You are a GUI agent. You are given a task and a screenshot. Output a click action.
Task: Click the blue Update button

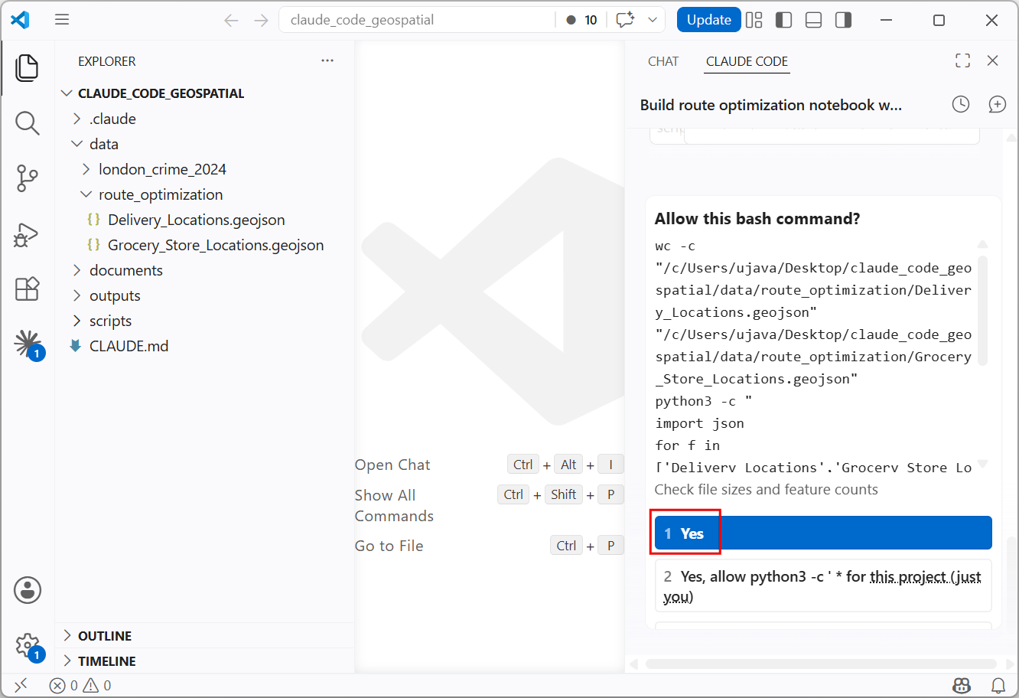(x=708, y=20)
